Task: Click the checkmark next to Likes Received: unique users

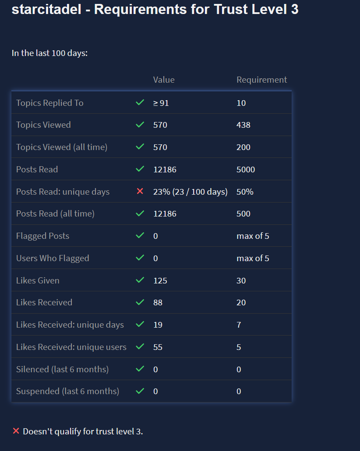Action: tap(140, 347)
